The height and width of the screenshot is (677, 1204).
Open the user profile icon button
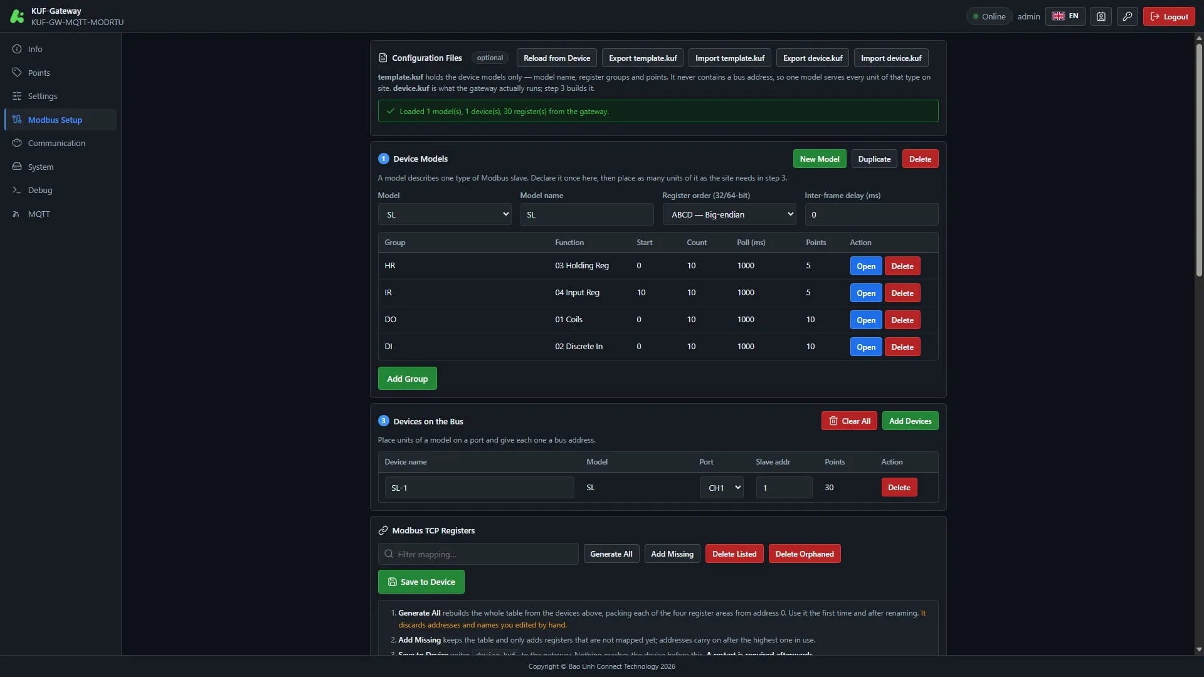click(1101, 16)
